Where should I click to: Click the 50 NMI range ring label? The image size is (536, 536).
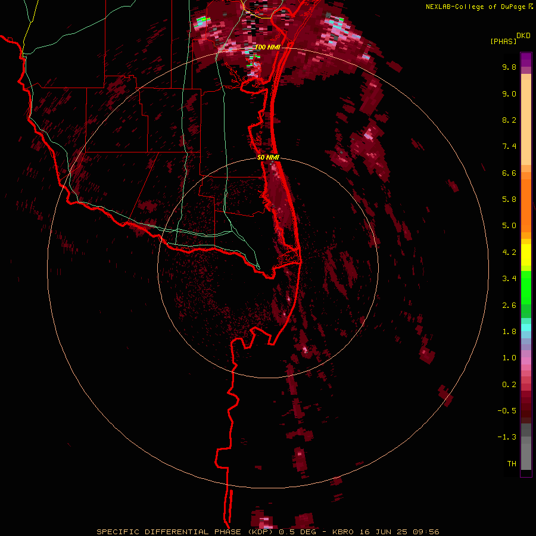[x=269, y=157]
